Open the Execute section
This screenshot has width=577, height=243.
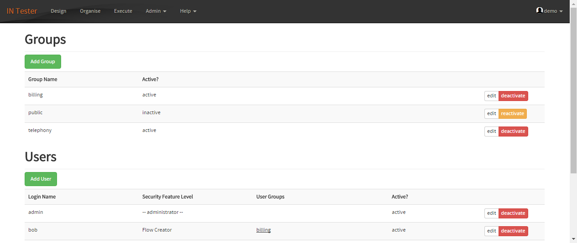coord(123,11)
